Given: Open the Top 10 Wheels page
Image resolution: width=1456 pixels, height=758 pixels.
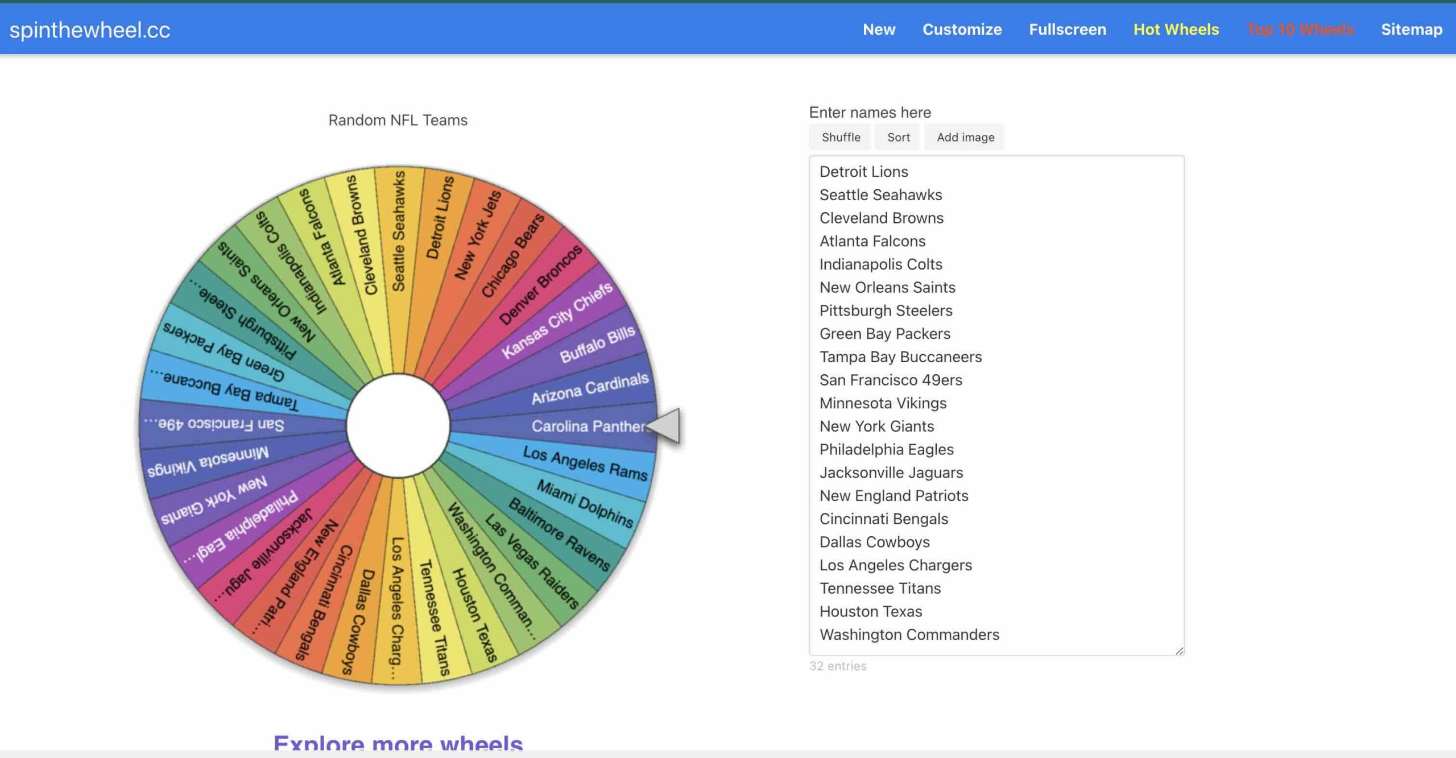Looking at the screenshot, I should [1300, 30].
